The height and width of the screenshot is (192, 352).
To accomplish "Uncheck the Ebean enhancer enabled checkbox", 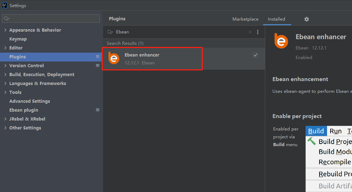I will click(x=256, y=55).
